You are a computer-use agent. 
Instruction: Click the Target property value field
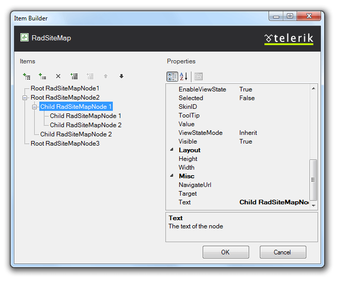(x=274, y=194)
